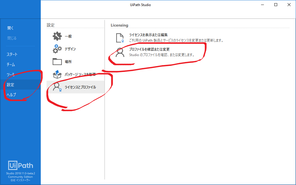Click ライセンスを表示または編集 link
This screenshot has width=296, height=185.
click(148, 35)
